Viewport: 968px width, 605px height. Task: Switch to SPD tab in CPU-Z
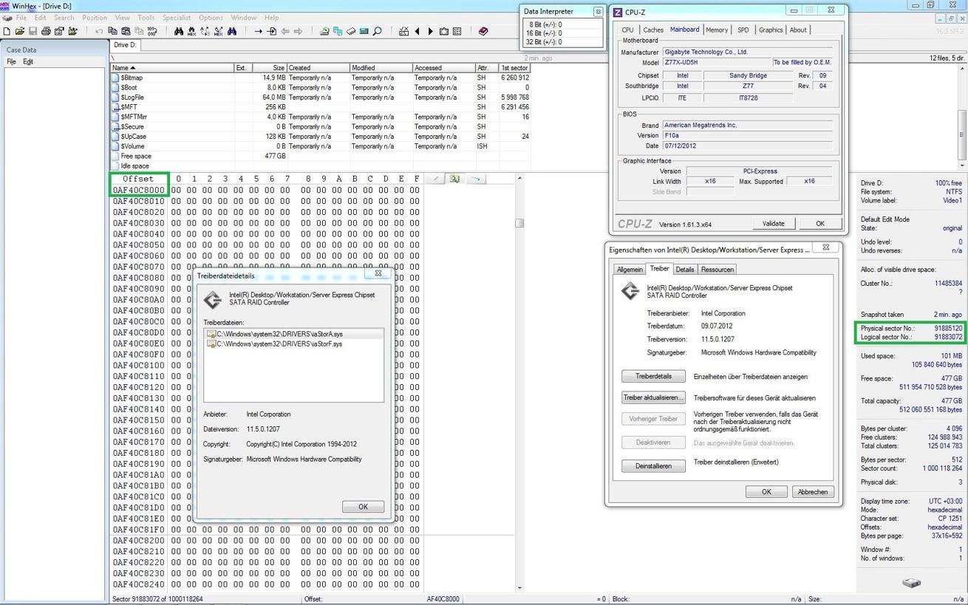pos(743,30)
